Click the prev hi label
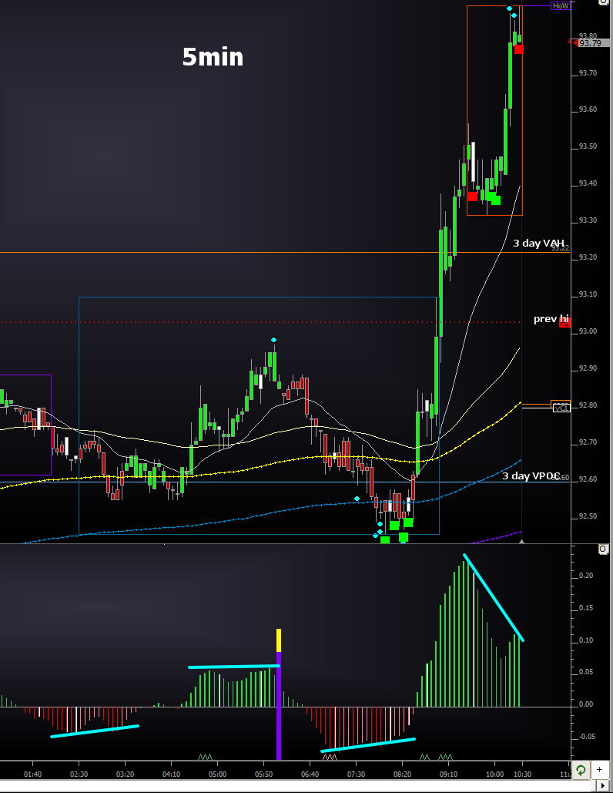The width and height of the screenshot is (613, 793). point(551,318)
